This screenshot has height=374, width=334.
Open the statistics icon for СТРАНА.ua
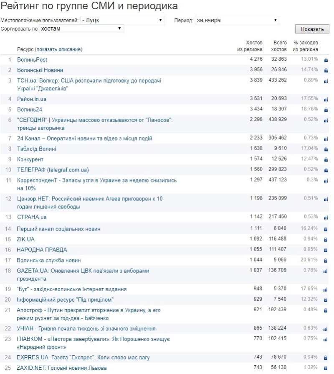(x=326, y=218)
